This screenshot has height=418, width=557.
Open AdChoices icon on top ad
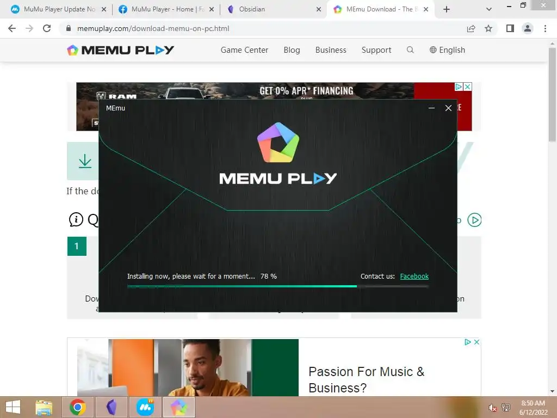coord(459,87)
